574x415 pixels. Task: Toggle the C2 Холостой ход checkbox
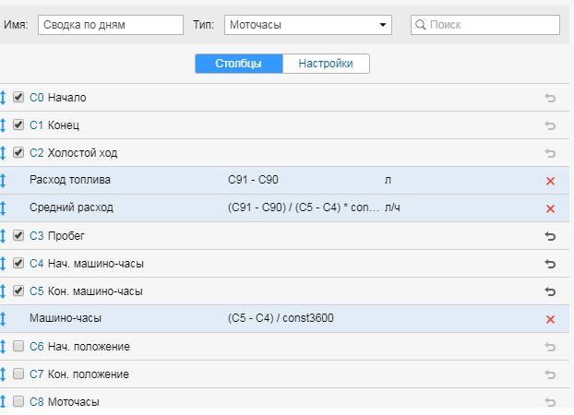(18, 152)
